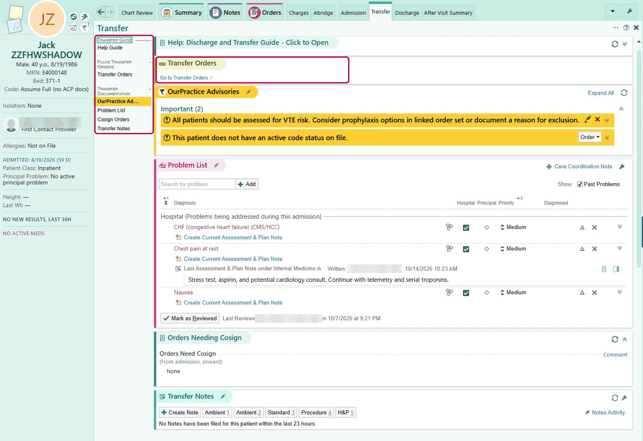Click the forward navigation arrow
Screen dimensions: 643x441
click(x=110, y=12)
